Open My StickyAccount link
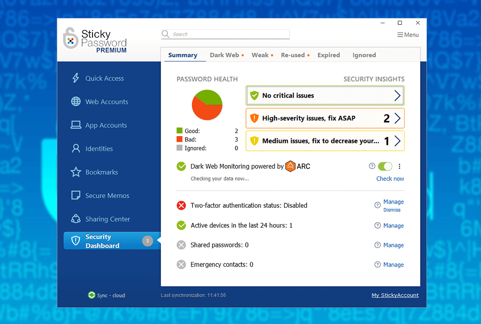The image size is (481, 324). coord(395,295)
